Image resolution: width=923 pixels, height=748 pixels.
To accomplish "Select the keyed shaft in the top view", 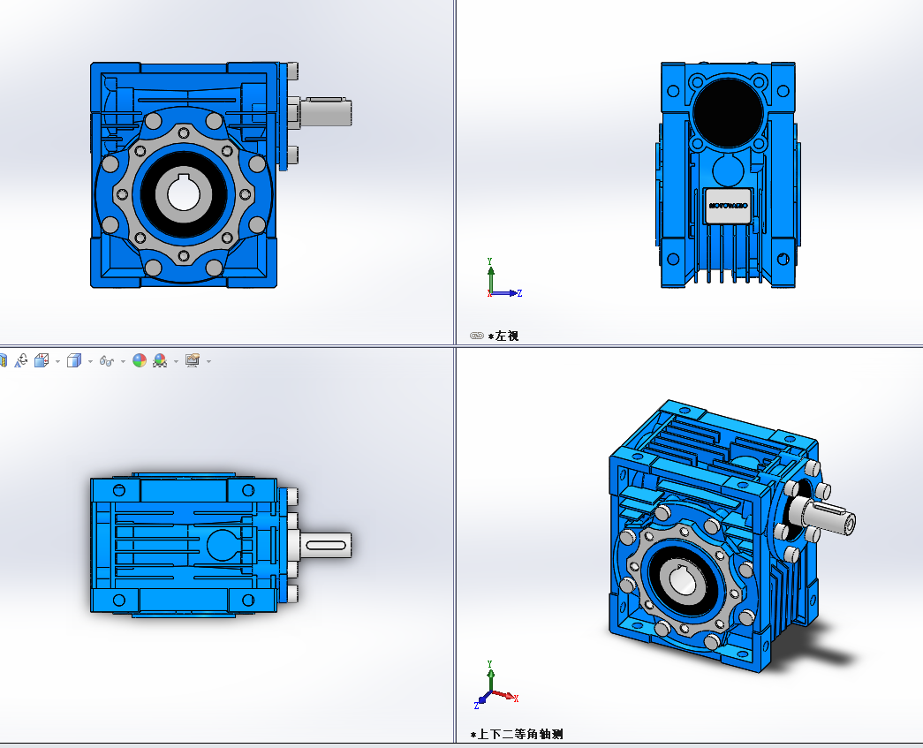I will (x=326, y=545).
